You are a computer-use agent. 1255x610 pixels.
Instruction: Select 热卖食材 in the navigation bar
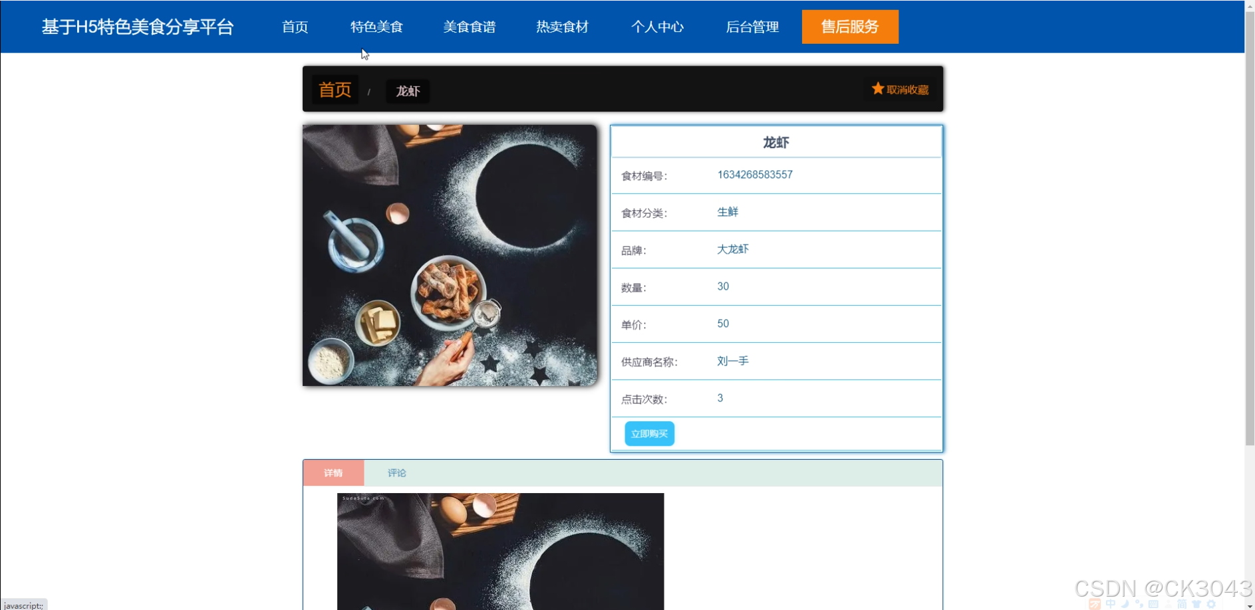563,27
